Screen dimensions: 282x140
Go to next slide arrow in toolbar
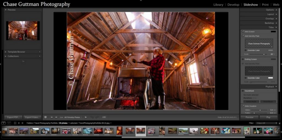pyautogui.click(x=56, y=117)
